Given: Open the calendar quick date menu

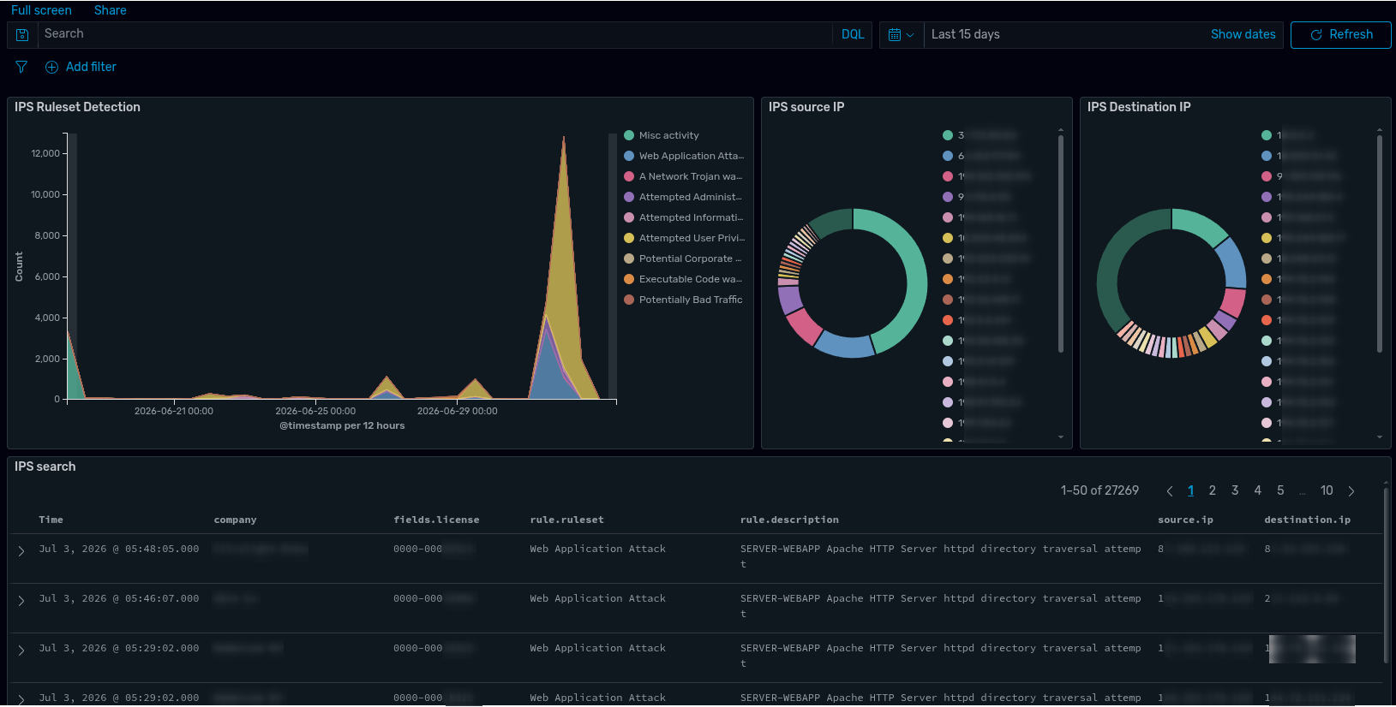Looking at the screenshot, I should [x=902, y=35].
